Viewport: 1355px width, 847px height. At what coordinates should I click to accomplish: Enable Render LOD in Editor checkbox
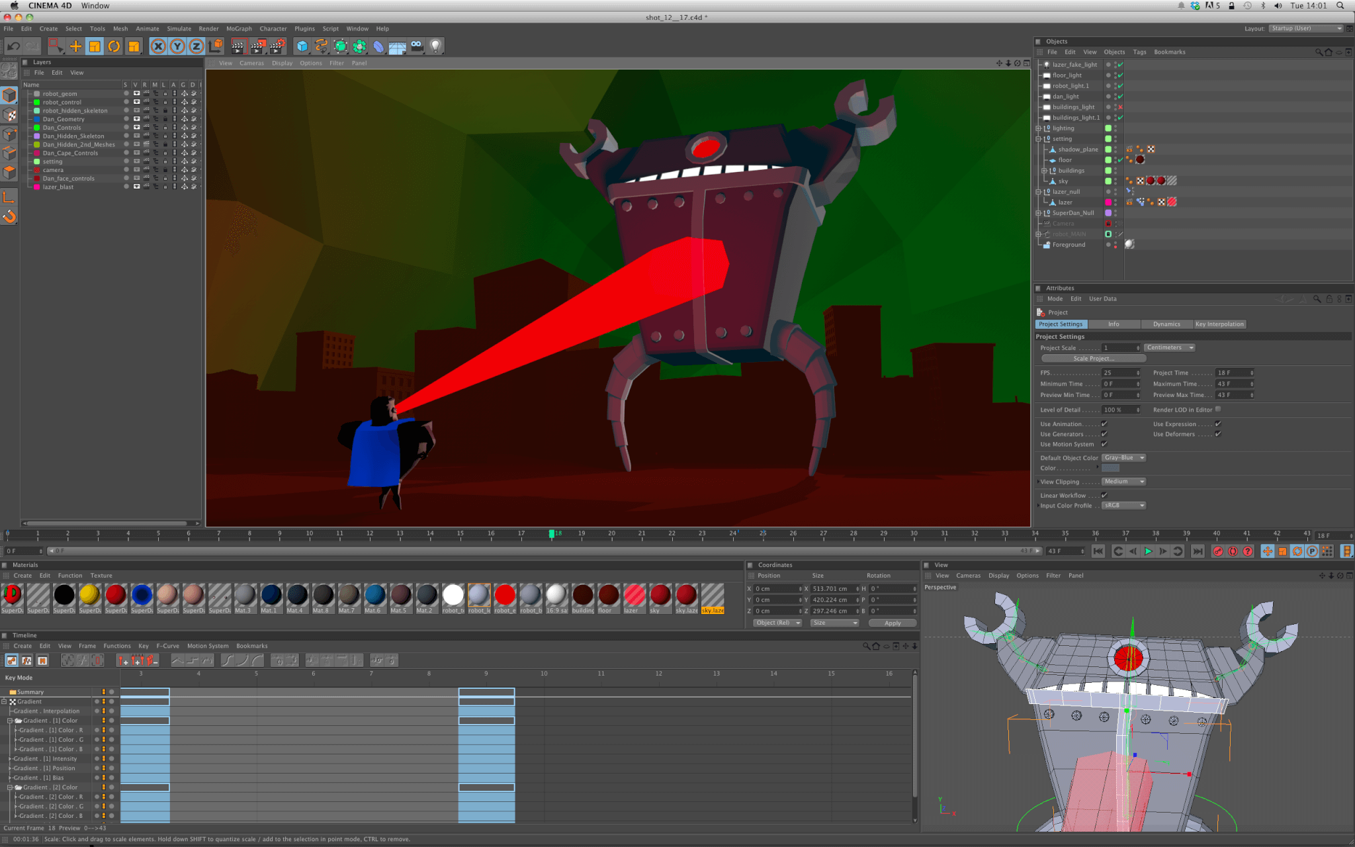[x=1218, y=410]
